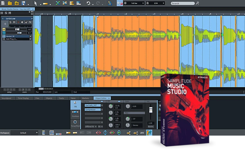This screenshot has height=153, width=245.
Task: Click the Offline FX button
Action: [90, 127]
